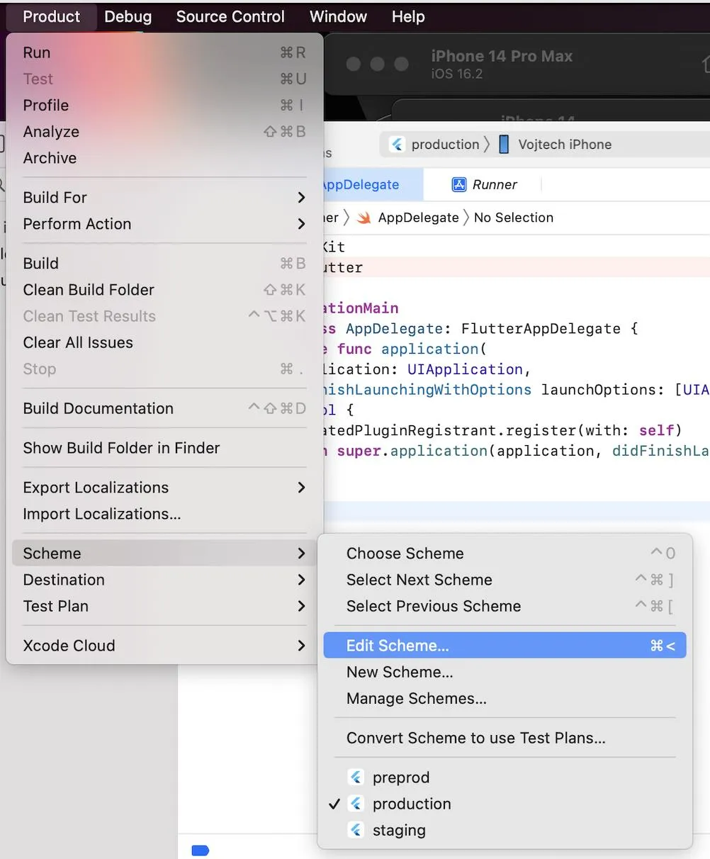Choose Build Documentation
Screen dimensions: 710x859
pos(164,408)
